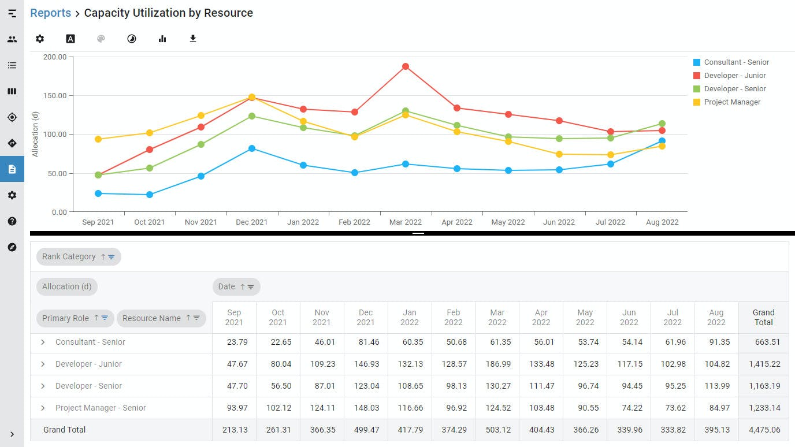
Task: Select the bar chart type icon
Action: (162, 39)
